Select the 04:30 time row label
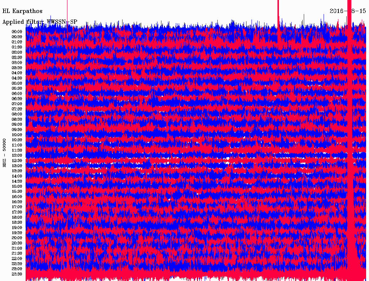This screenshot has width=369, height=281. 17,78
